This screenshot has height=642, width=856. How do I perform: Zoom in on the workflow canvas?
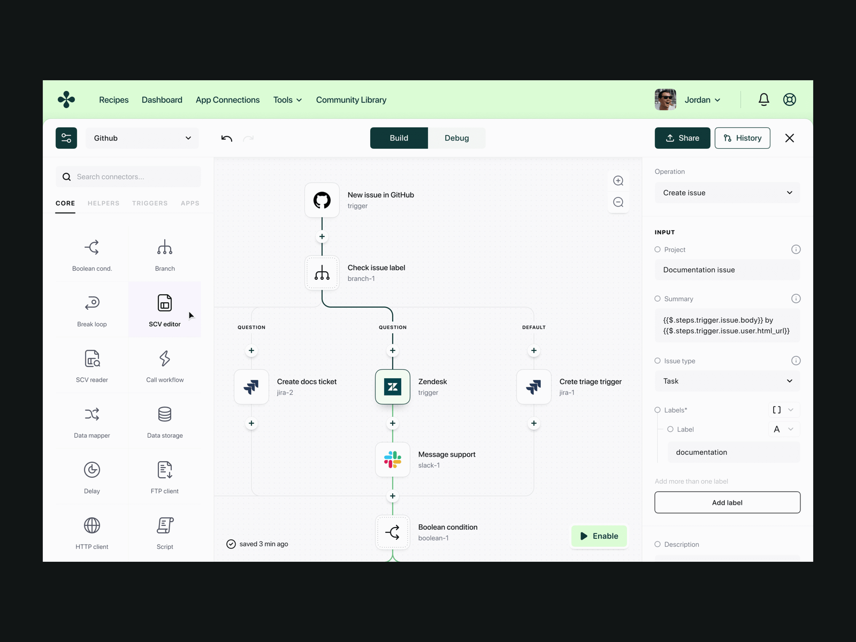coord(618,181)
